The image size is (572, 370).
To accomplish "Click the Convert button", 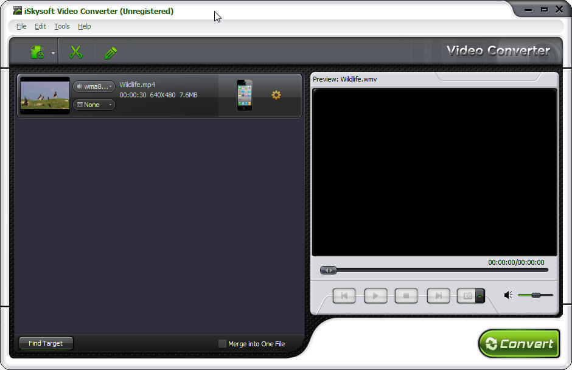I will click(x=519, y=343).
